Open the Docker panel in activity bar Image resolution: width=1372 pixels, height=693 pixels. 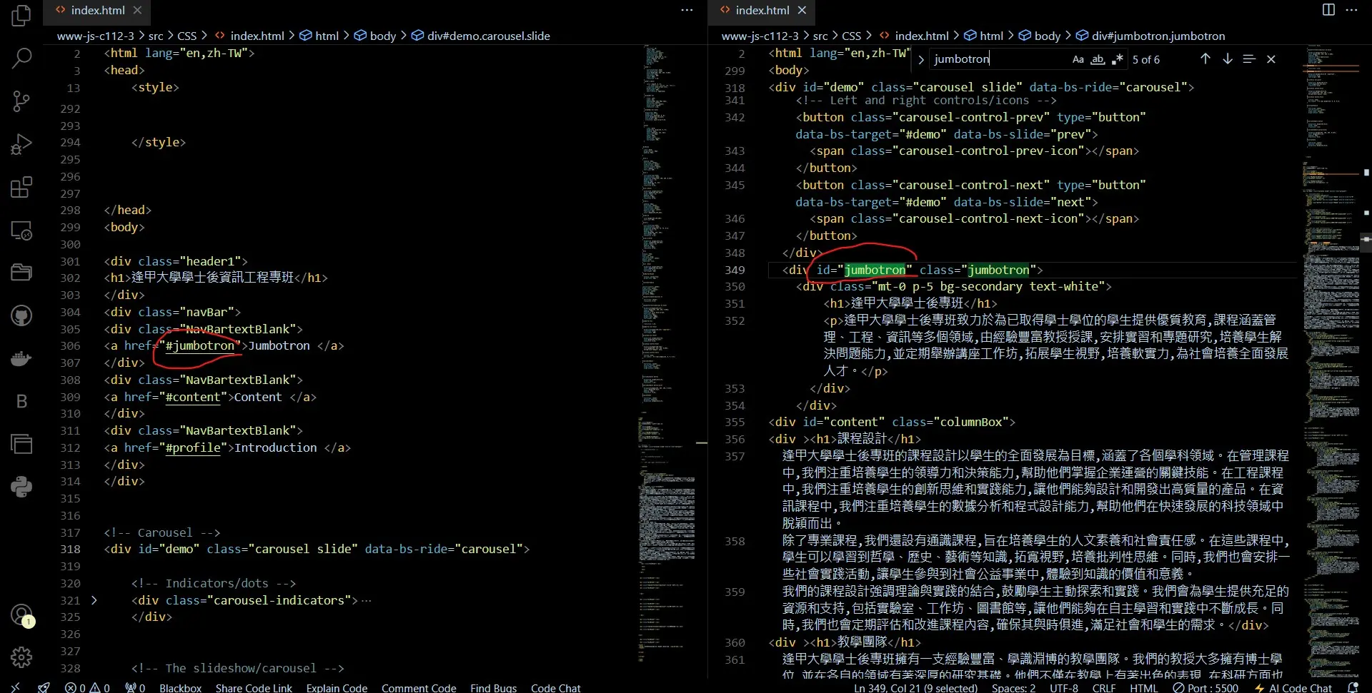pos(21,358)
